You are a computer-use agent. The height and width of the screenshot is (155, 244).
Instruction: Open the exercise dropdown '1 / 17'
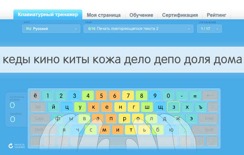click(209, 29)
